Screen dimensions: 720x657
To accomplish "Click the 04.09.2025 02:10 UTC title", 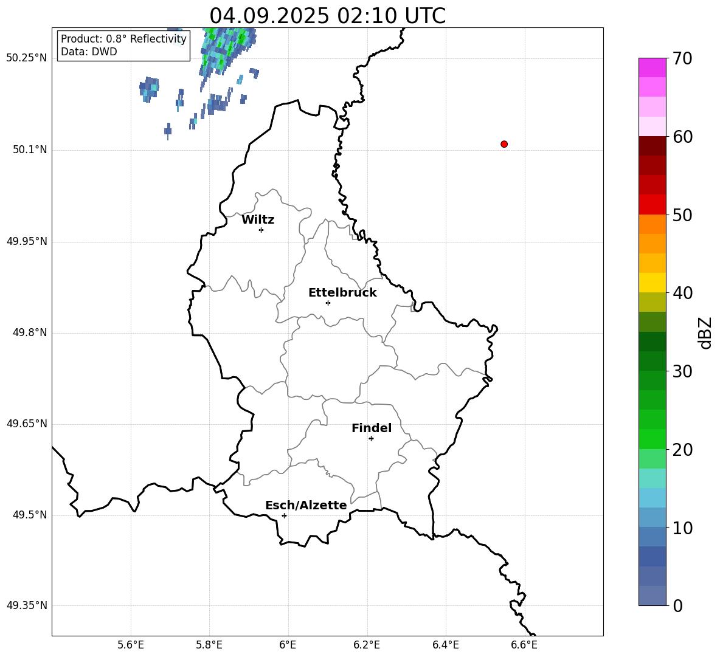I will coord(327,16).
